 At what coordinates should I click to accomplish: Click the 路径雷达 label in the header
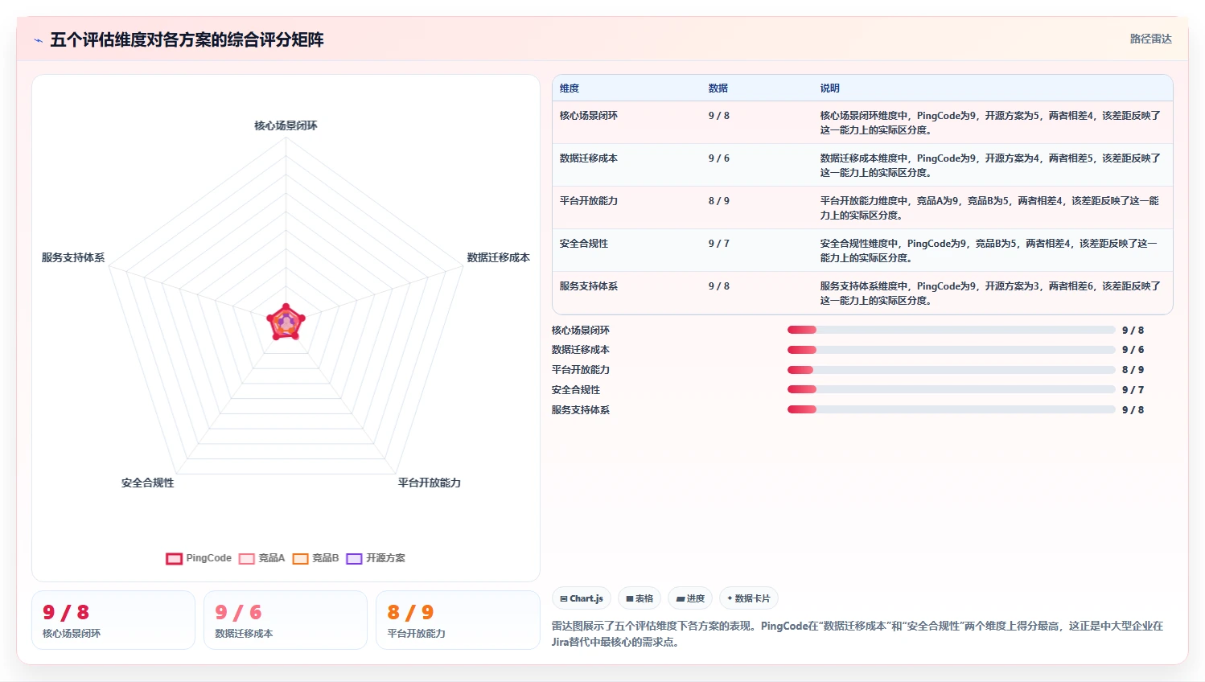coord(1150,39)
